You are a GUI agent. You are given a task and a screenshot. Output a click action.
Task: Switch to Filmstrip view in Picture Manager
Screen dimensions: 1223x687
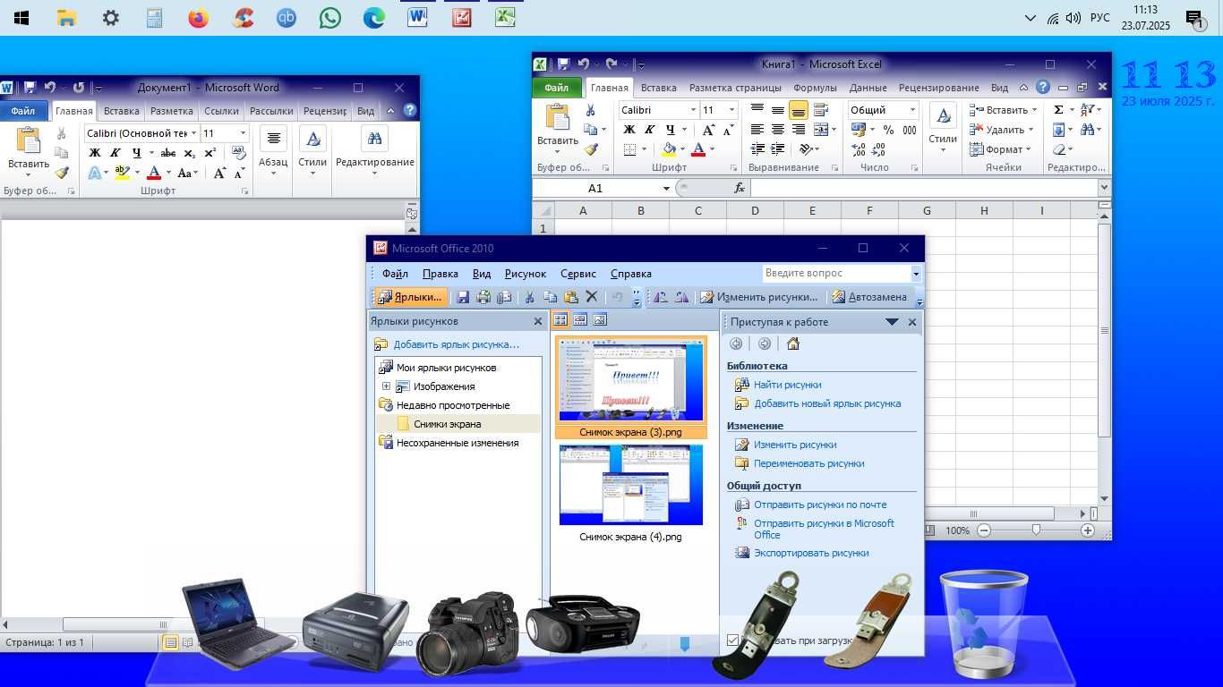point(580,319)
